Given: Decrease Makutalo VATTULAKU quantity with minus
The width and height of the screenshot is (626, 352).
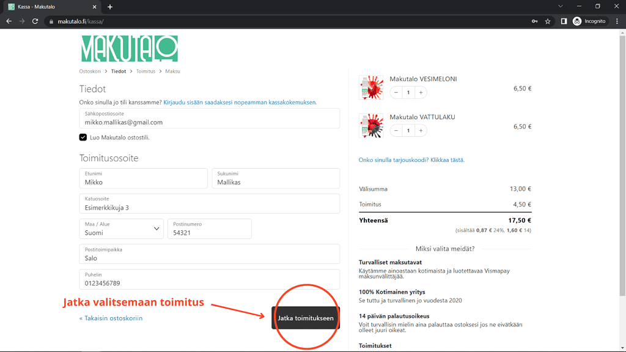Looking at the screenshot, I should point(396,131).
